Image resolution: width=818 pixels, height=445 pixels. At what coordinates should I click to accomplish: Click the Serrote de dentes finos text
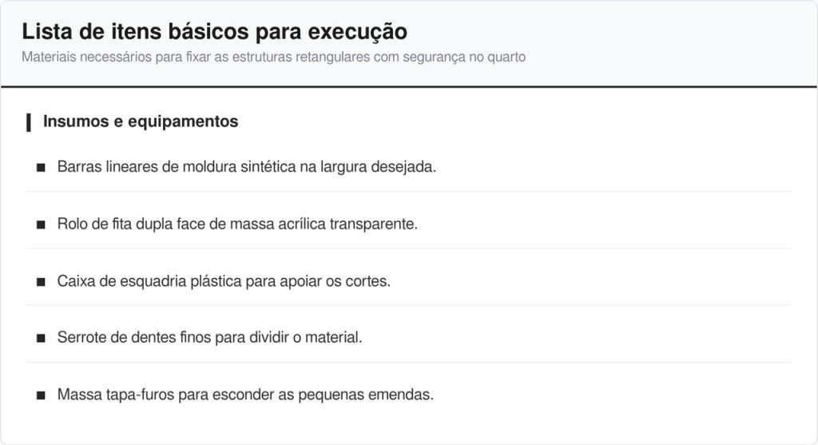coord(209,338)
